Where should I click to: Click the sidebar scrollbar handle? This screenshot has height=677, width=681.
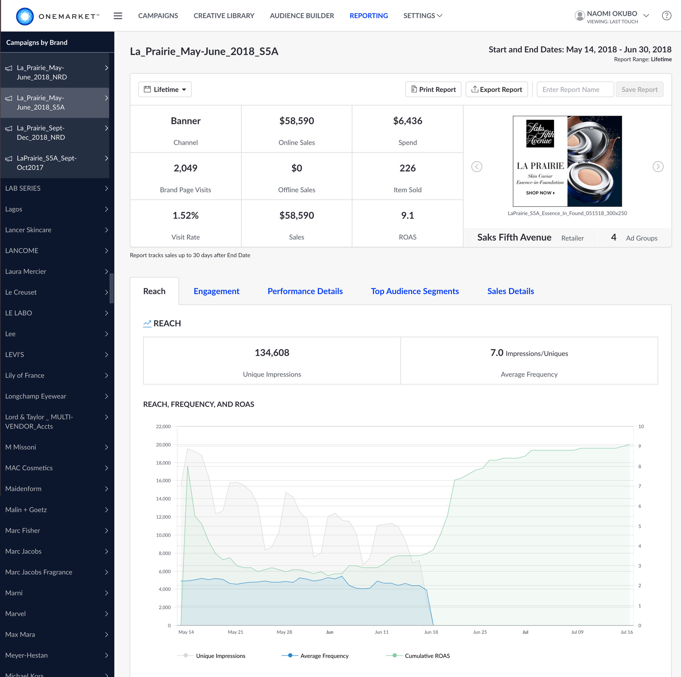pyautogui.click(x=112, y=288)
